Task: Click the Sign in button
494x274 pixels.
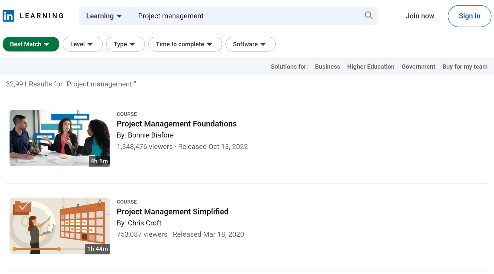Action: coord(469,16)
